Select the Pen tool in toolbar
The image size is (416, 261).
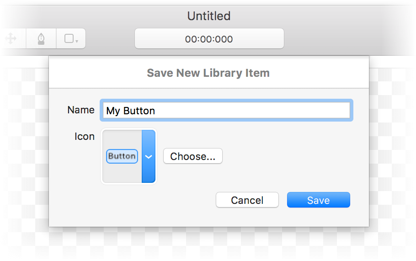[41, 39]
